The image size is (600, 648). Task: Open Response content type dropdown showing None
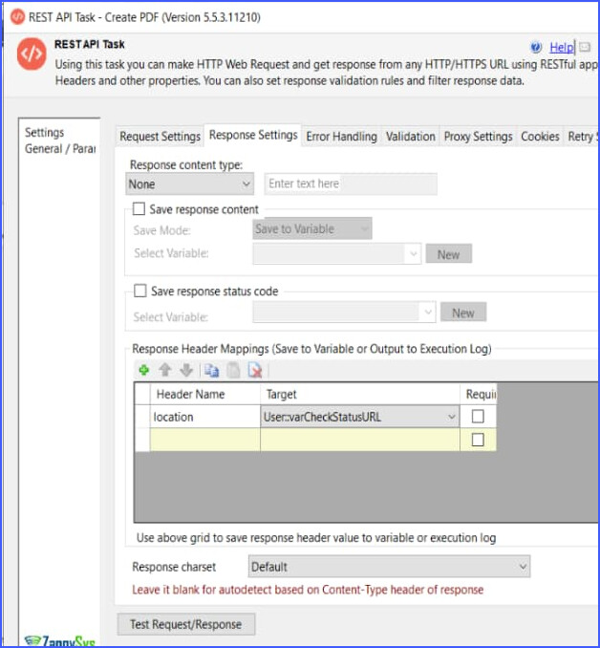tap(190, 184)
